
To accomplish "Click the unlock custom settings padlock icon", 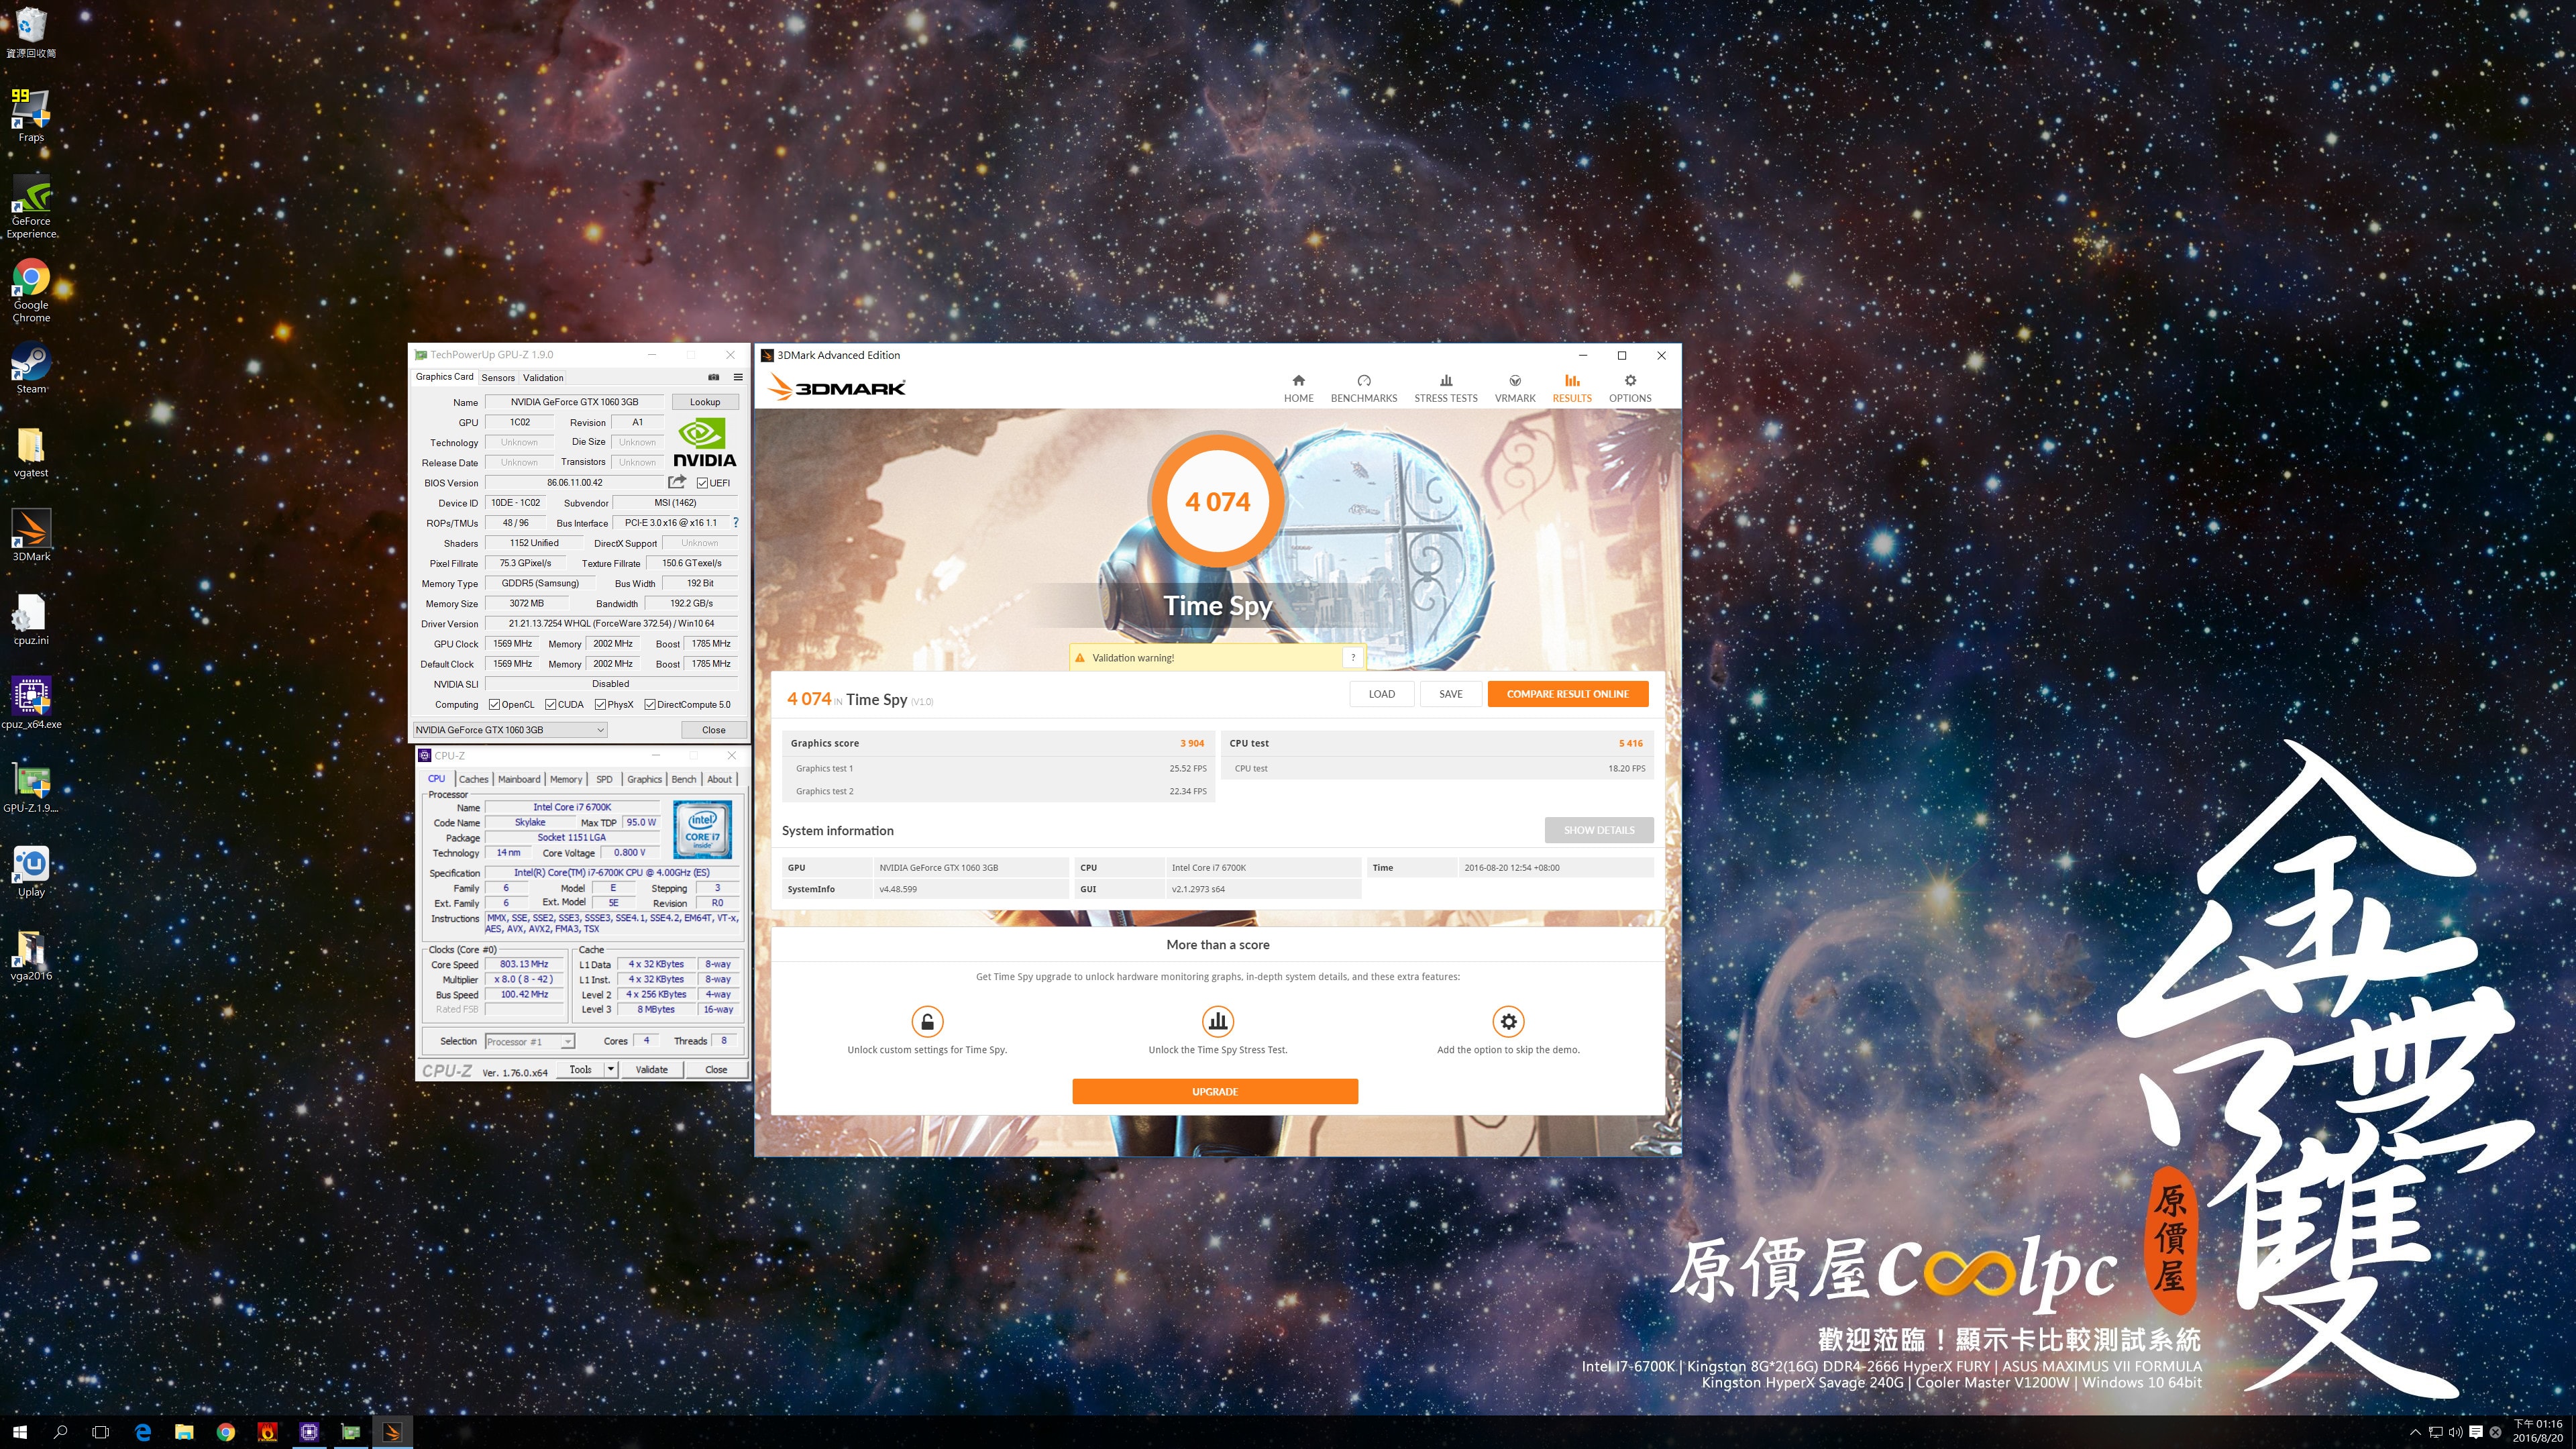I will (927, 1021).
